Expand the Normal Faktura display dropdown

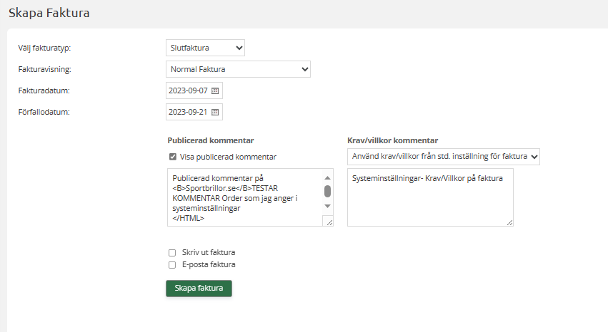[x=238, y=69]
